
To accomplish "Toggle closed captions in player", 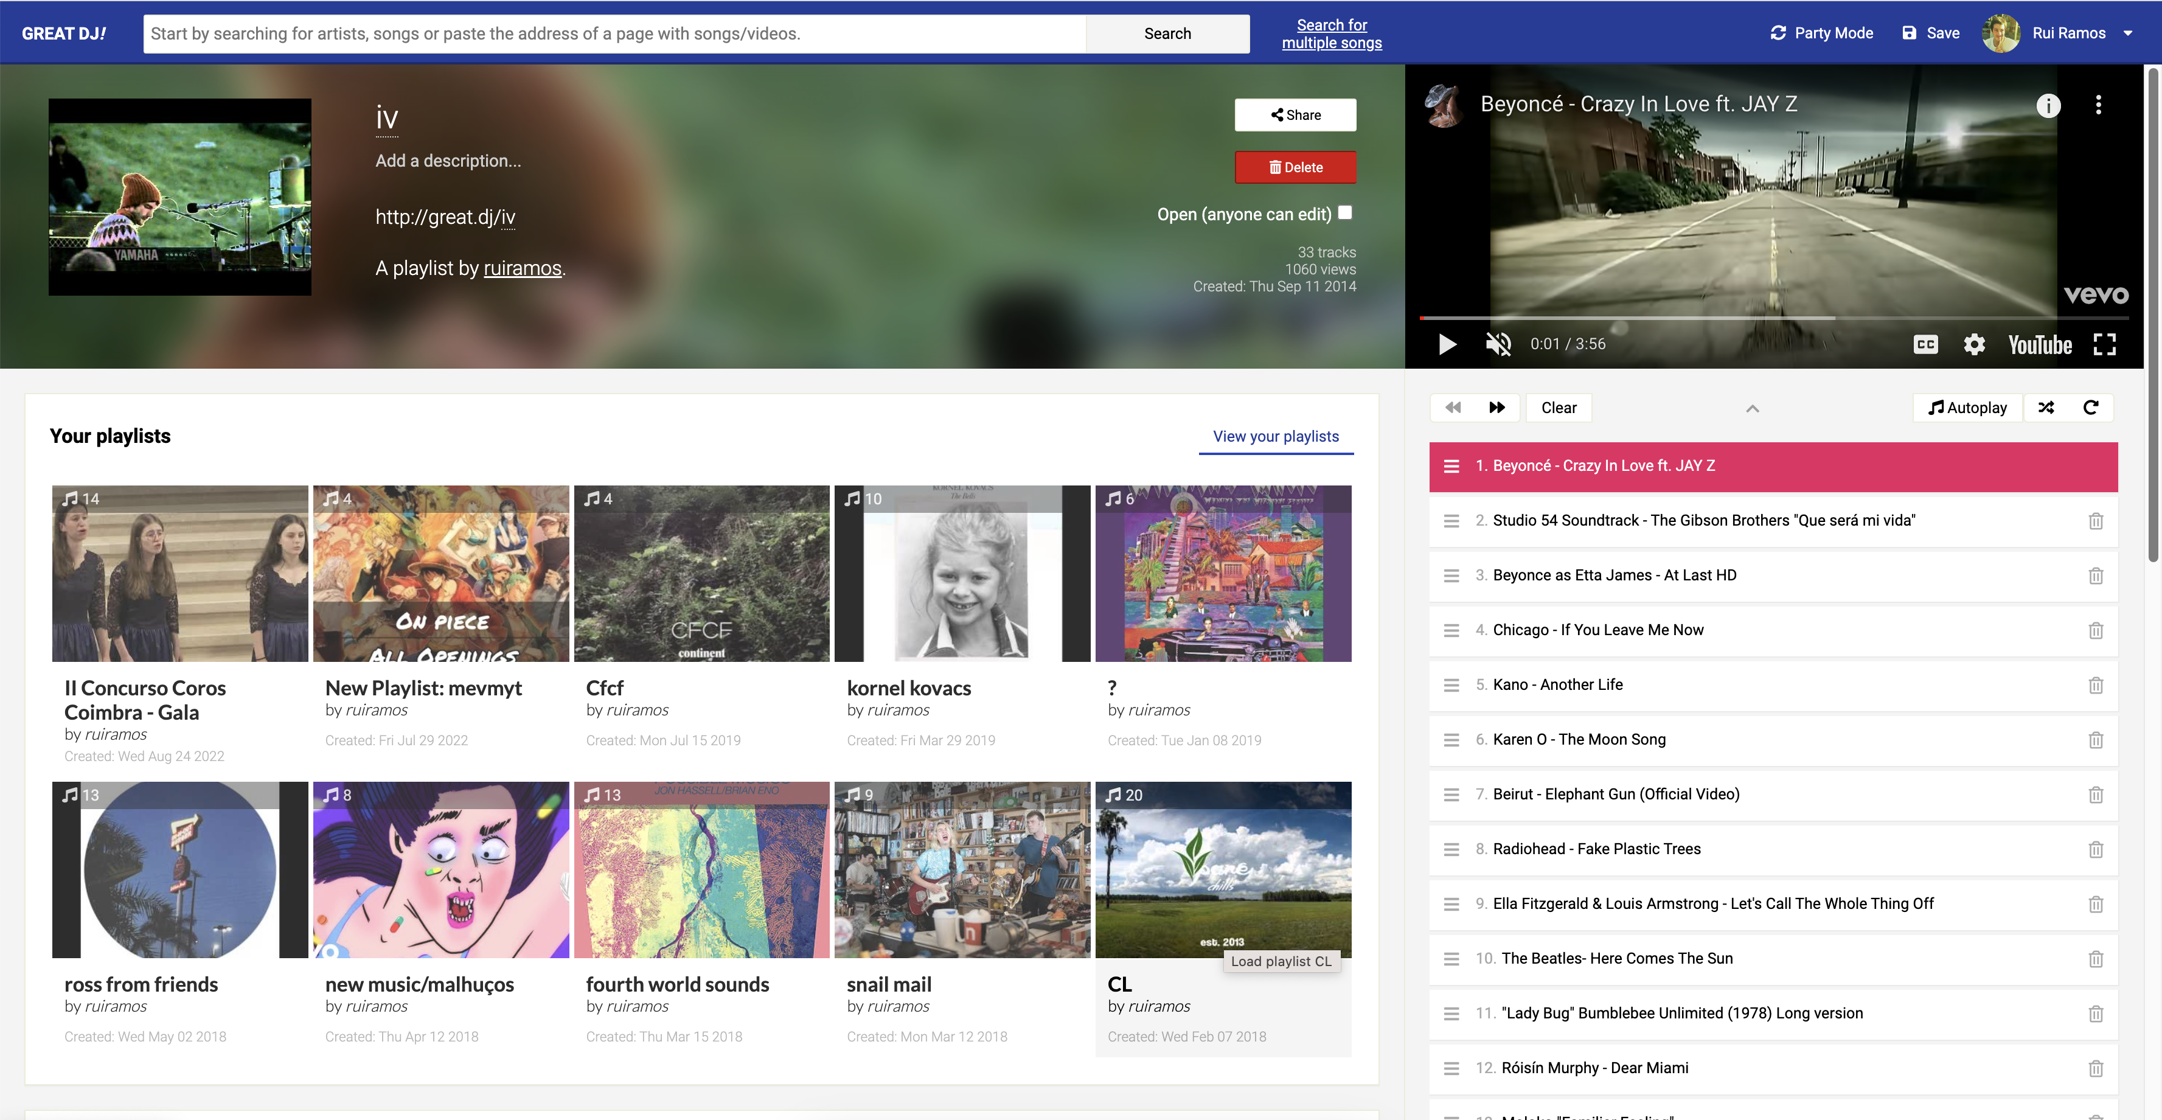I will [x=1925, y=344].
